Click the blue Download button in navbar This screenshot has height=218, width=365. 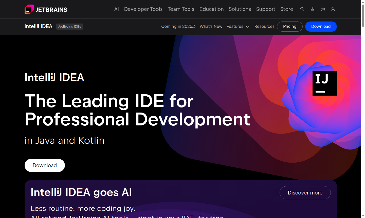pos(321,26)
